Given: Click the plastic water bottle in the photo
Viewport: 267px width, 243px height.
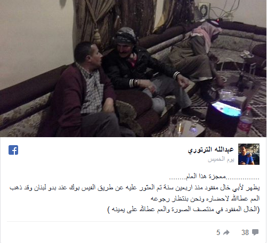Looking at the screenshot, I should pos(245,121).
